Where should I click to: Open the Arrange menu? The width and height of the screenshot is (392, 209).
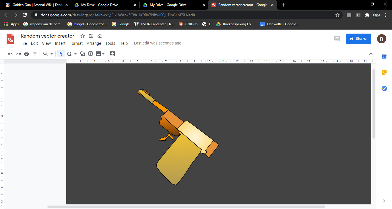click(x=94, y=43)
